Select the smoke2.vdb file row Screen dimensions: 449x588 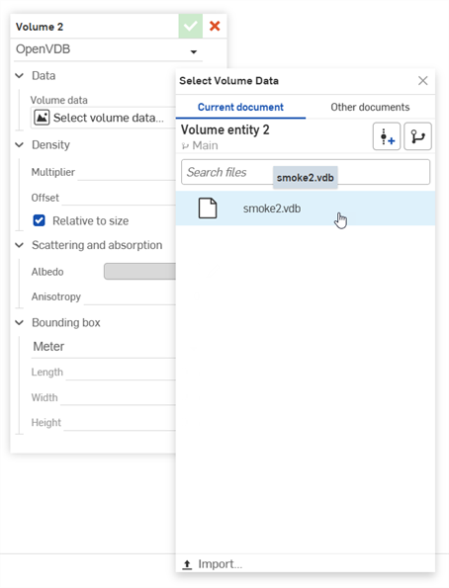click(x=306, y=209)
